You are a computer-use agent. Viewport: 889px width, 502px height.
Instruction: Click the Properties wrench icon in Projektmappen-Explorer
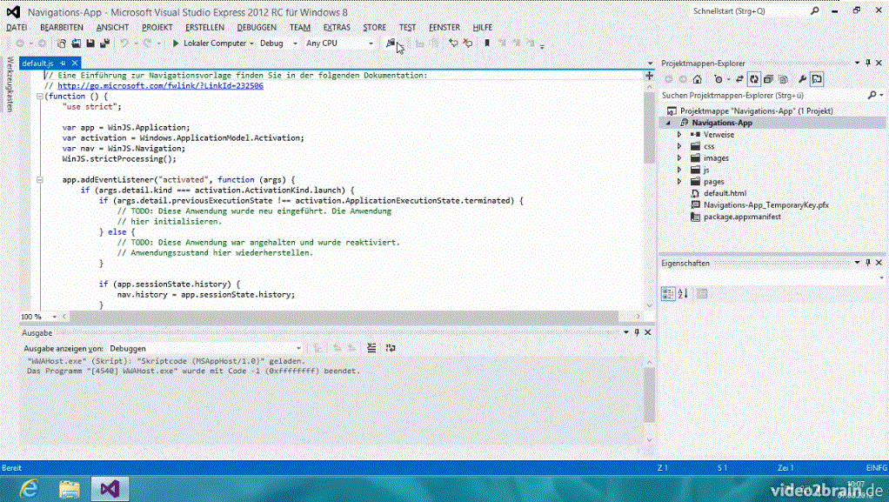(802, 79)
